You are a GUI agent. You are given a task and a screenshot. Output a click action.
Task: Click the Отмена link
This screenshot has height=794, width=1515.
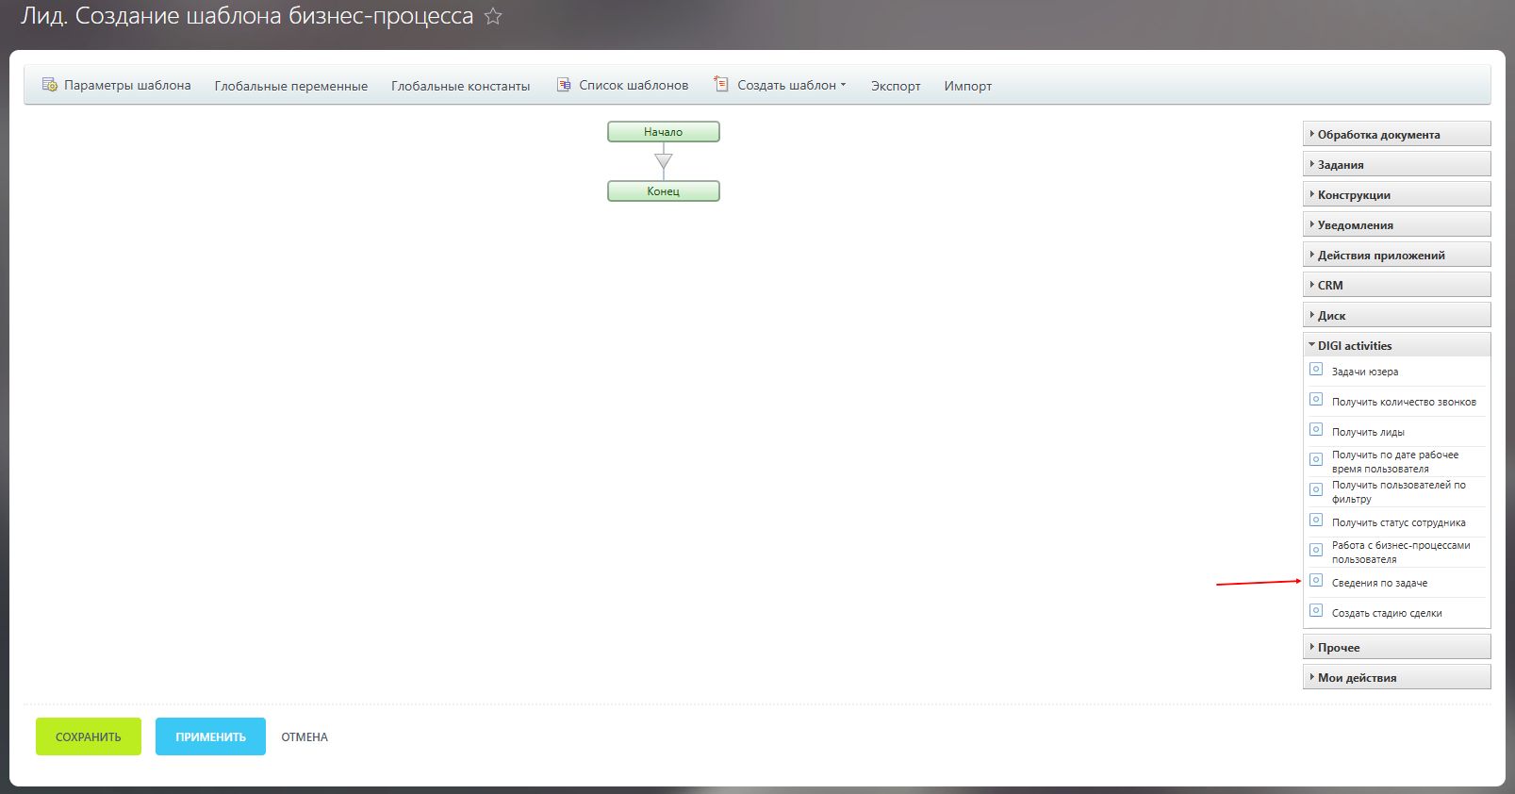305,737
